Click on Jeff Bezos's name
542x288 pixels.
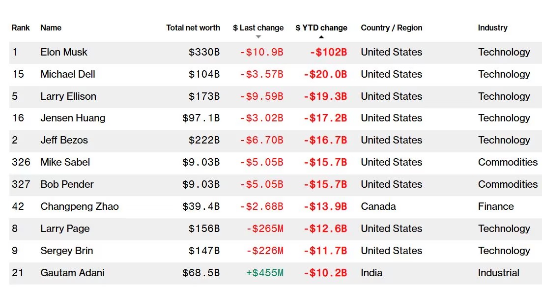(64, 140)
